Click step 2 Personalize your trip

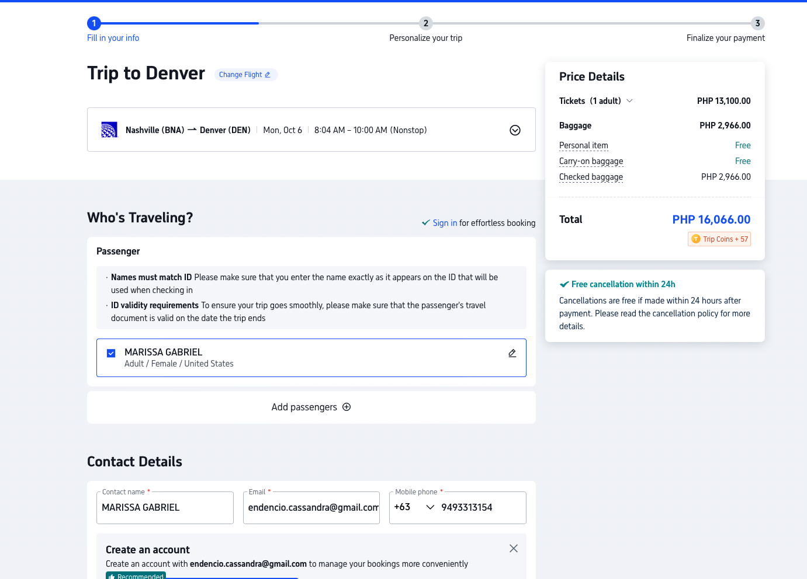click(426, 30)
